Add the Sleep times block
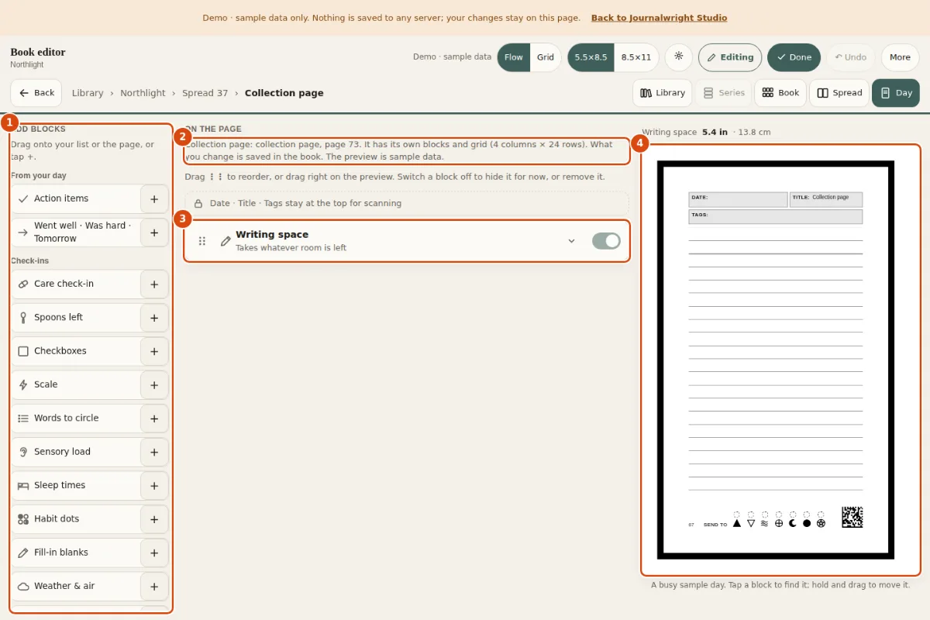The width and height of the screenshot is (930, 620). (x=154, y=486)
